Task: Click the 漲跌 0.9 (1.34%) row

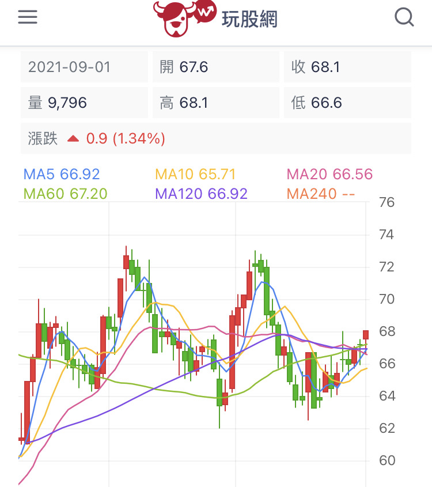Action: click(x=215, y=138)
